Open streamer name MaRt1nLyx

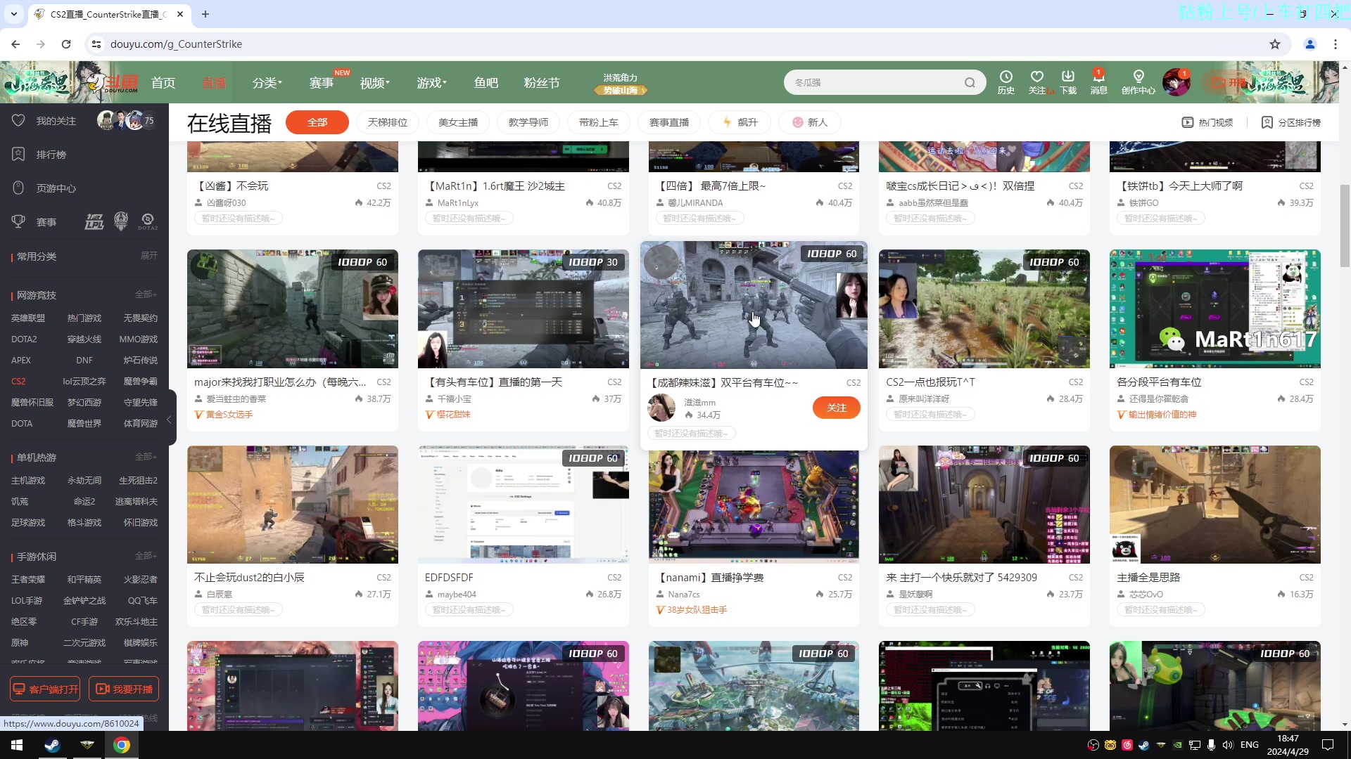tap(458, 202)
